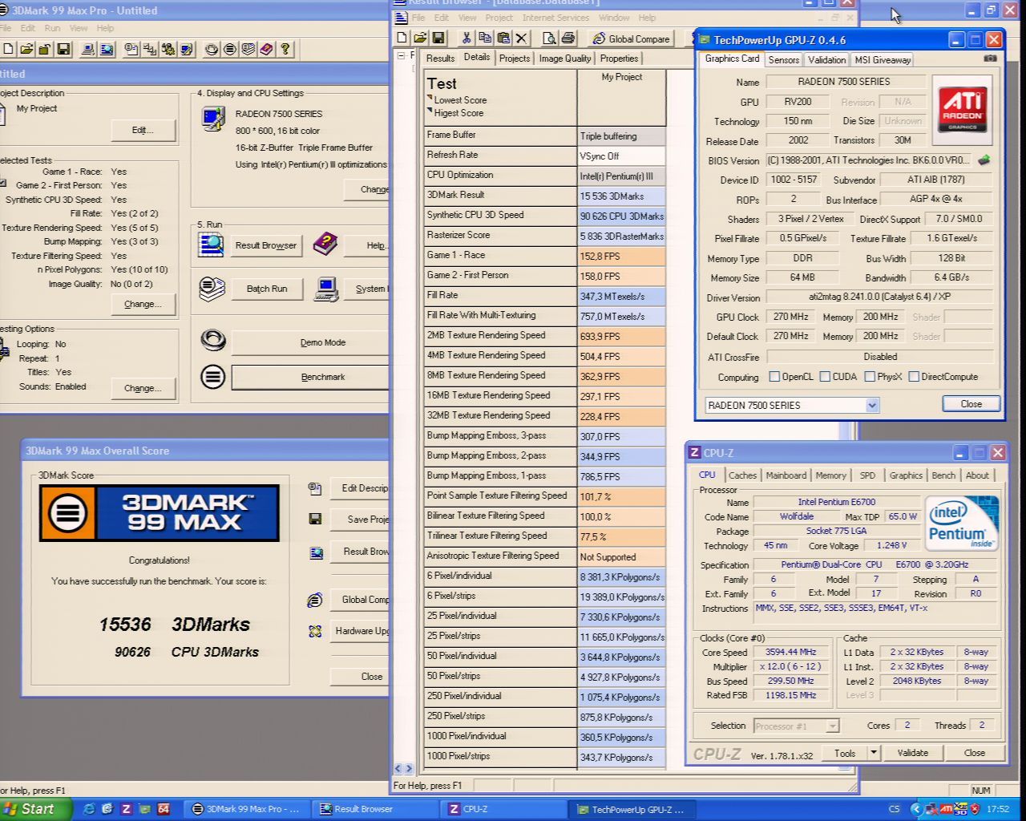Click the 15 536 3DMarks result cell

622,196
